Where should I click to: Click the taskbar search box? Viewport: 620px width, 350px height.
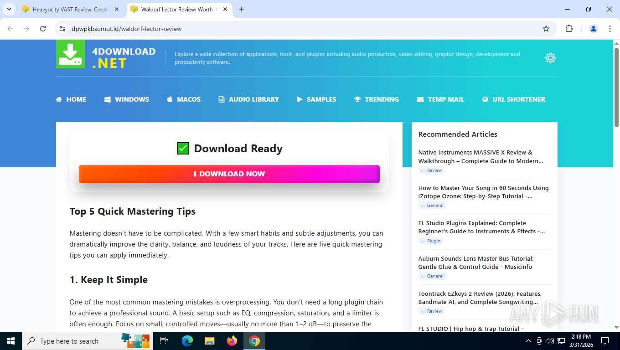click(x=87, y=341)
